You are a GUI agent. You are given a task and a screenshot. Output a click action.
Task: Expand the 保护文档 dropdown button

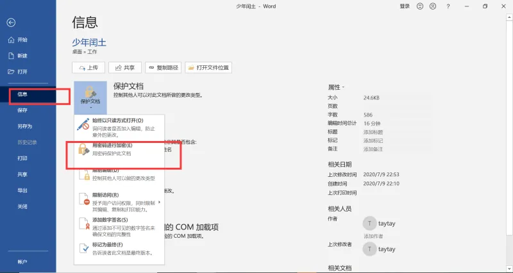tap(90, 97)
